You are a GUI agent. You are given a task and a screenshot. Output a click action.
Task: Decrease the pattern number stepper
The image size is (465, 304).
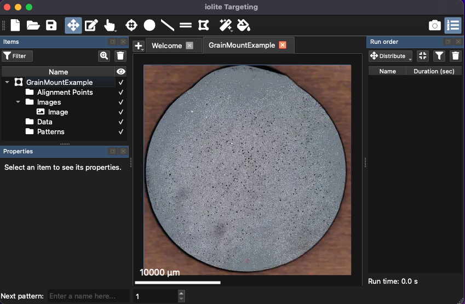pos(181,299)
